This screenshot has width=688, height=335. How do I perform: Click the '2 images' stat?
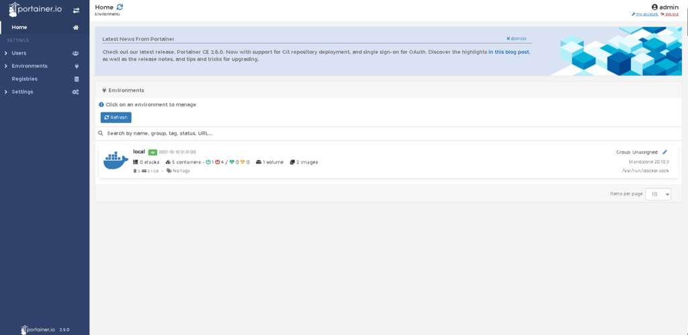[304, 162]
